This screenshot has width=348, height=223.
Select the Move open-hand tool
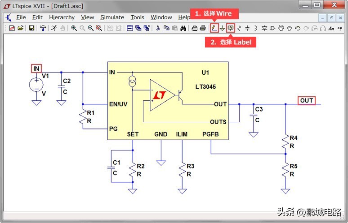[281, 28]
